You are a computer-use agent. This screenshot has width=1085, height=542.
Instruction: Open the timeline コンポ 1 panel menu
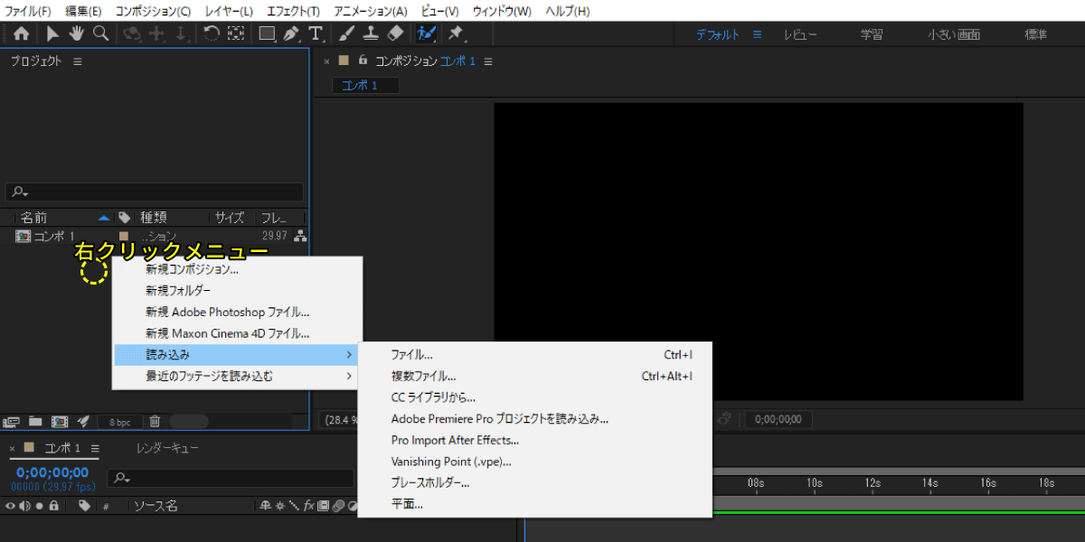pyautogui.click(x=95, y=448)
